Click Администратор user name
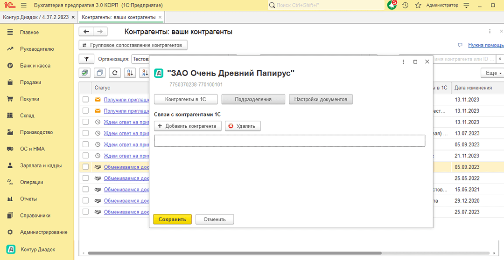 tap(442, 6)
